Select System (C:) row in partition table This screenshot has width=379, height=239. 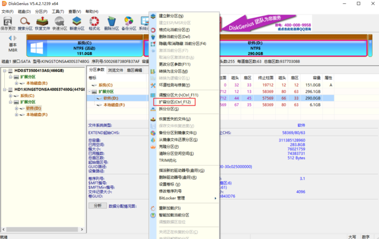[x=210, y=85]
